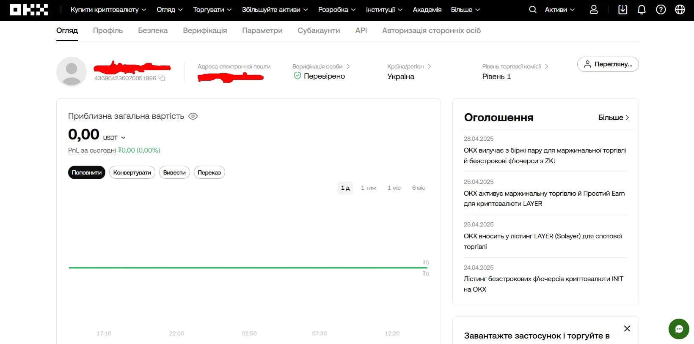The width and height of the screenshot is (694, 344).
Task: Switch to the API tab
Action: click(361, 30)
